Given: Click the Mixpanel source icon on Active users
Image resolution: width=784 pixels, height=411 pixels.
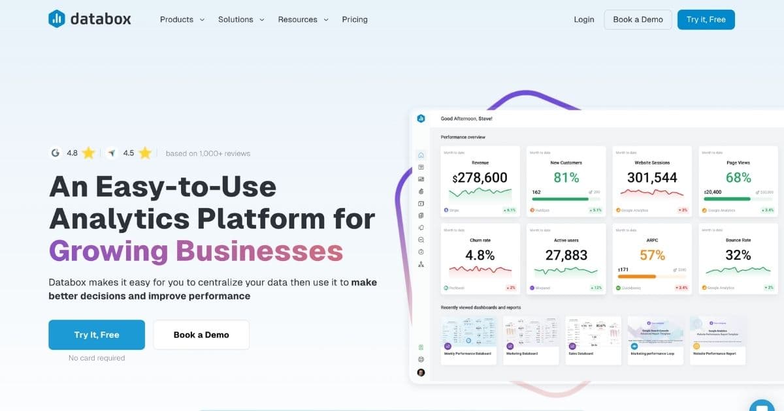Looking at the screenshot, I should coord(532,288).
